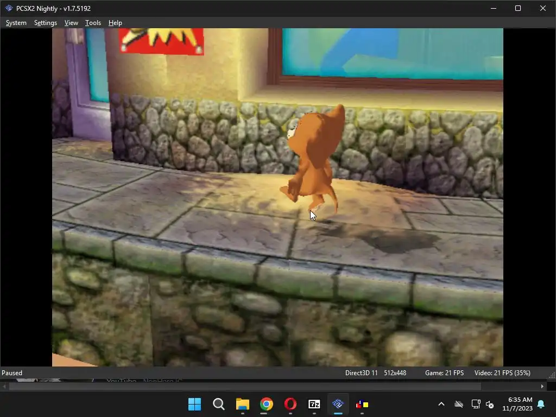
Task: Click 'Video: 21 FPS (35%)' status entry
Action: tap(502, 373)
